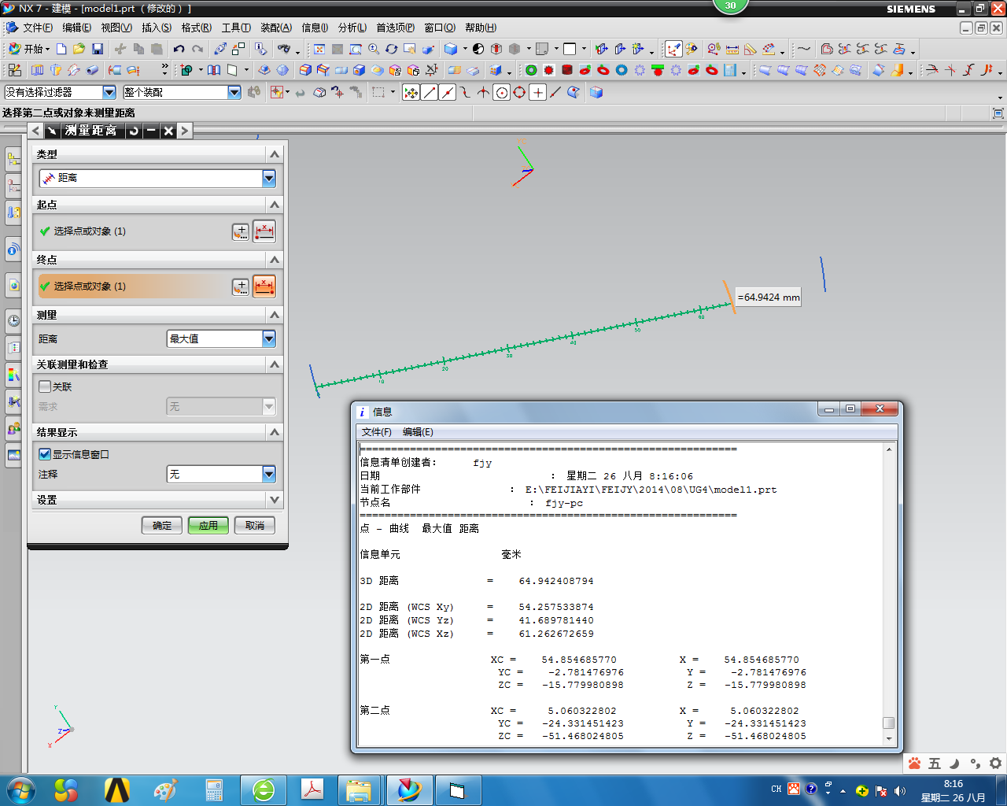This screenshot has height=806, width=1007.
Task: Collapse the 起点 start point section
Action: pyautogui.click(x=275, y=205)
